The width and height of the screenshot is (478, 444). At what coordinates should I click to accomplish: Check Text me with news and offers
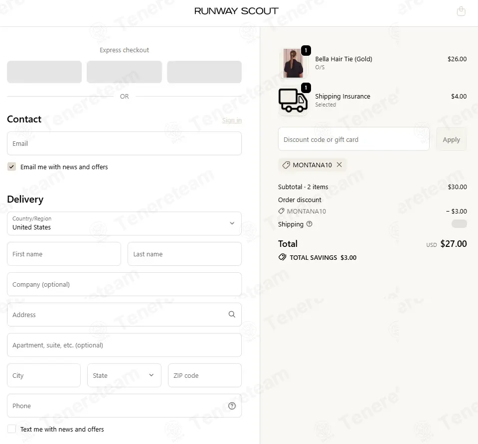(11, 429)
